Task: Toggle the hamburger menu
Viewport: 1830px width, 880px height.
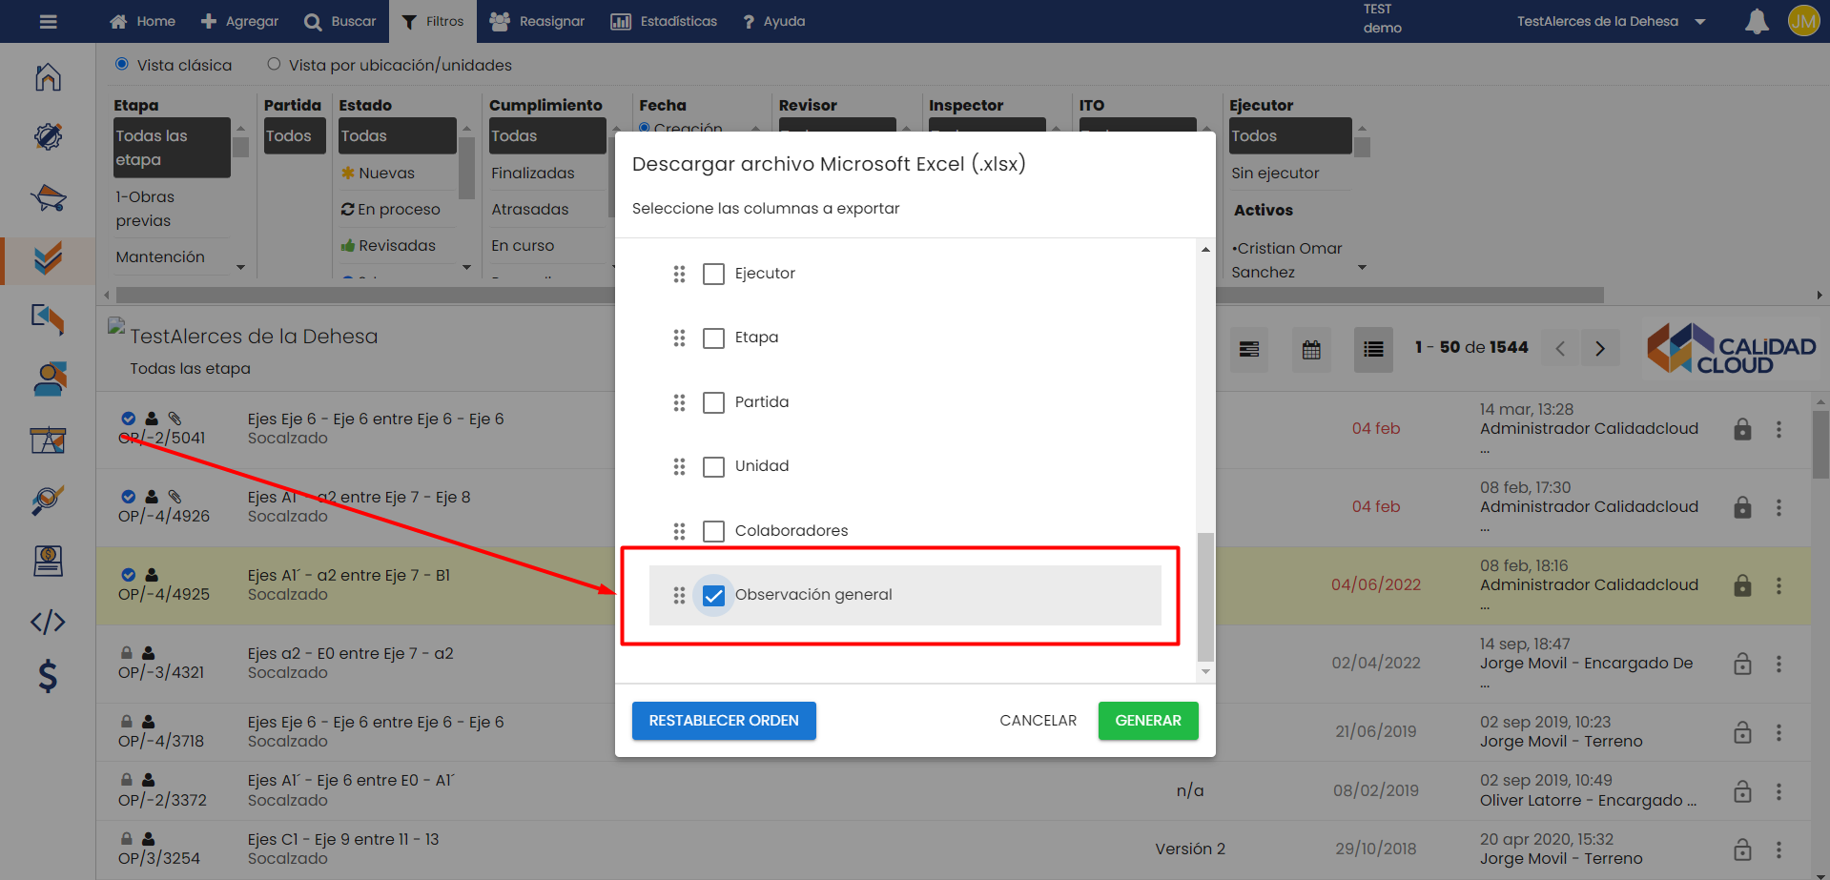Action: [x=48, y=21]
